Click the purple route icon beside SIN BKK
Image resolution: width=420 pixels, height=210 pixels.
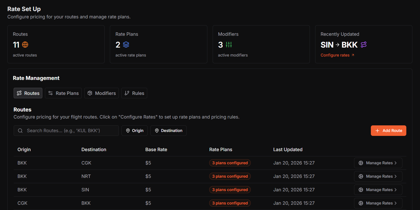pos(363,45)
